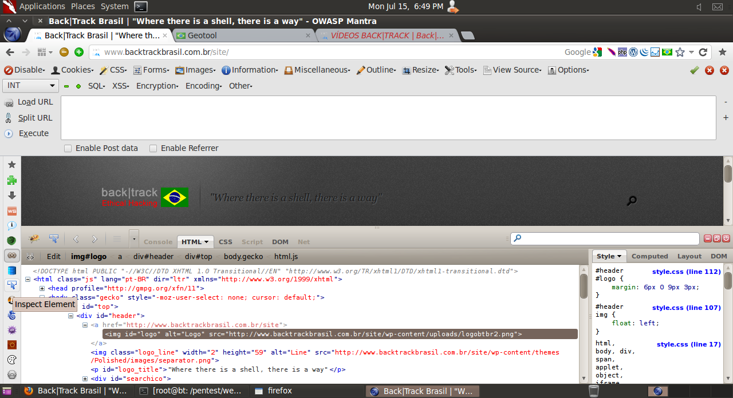The image size is (733, 398).
Task: Switch to the Geotool browser tab
Action: click(243, 35)
